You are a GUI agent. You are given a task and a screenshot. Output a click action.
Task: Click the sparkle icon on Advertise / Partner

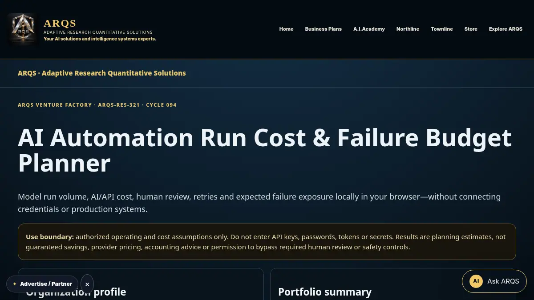coord(15,284)
